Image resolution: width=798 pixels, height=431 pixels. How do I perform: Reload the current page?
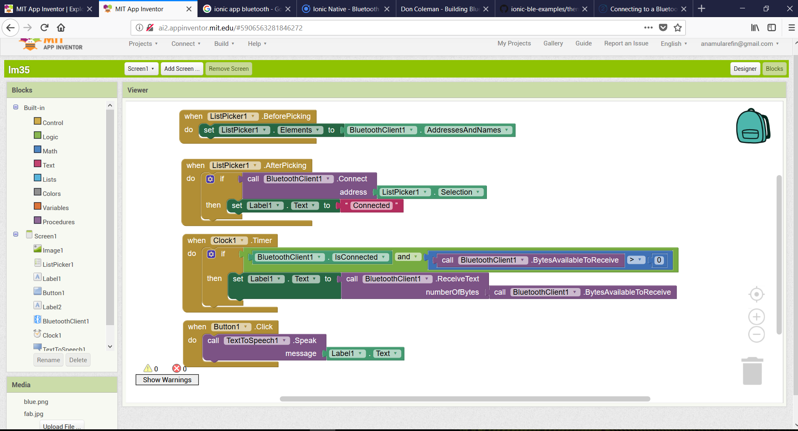tap(44, 28)
